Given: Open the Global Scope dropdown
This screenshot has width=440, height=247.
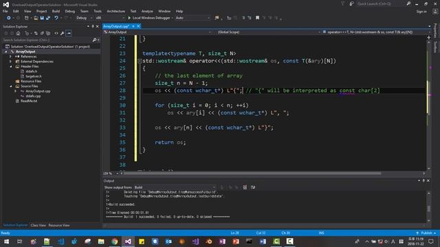Looking at the screenshot, I should click(x=269, y=32).
